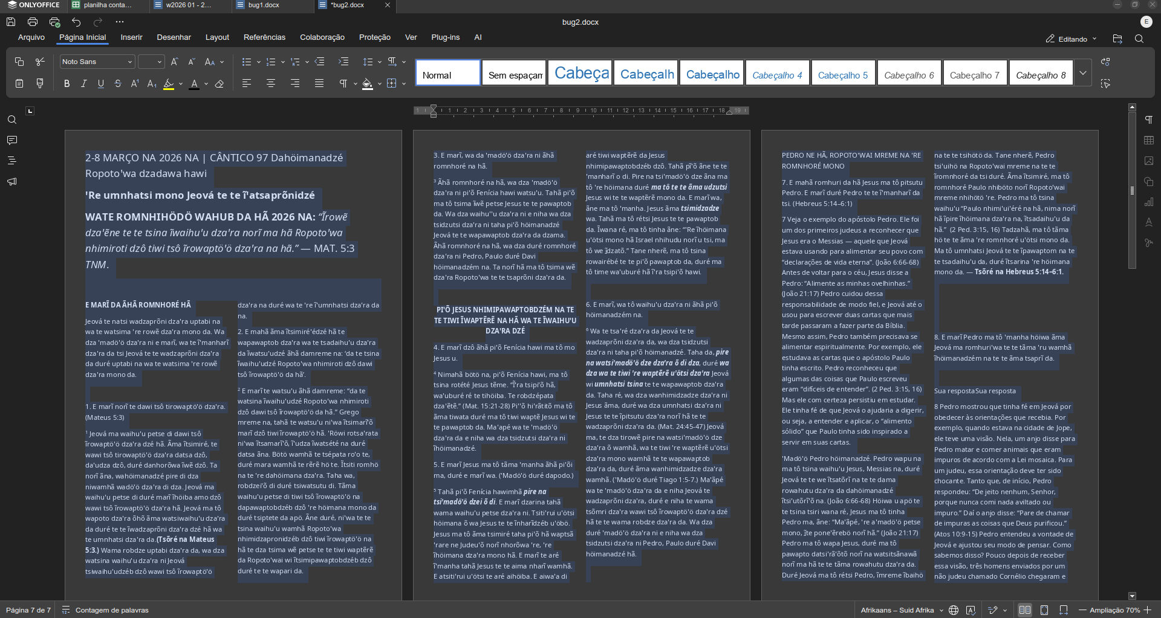
Task: Expand the styles gallery dropdown arrow
Action: point(1083,73)
